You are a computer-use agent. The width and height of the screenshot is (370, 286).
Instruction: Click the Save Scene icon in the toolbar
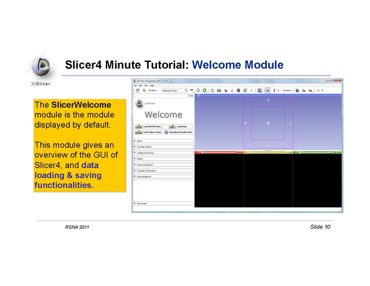pos(144,91)
